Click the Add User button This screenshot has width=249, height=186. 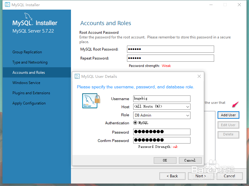click(x=228, y=115)
